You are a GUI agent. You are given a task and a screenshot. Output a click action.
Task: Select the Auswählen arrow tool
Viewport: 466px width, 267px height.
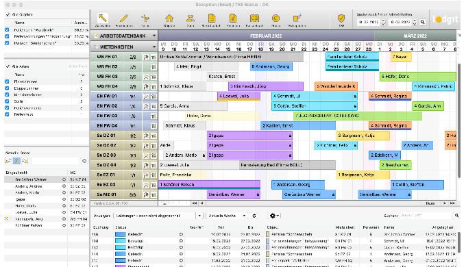103,18
